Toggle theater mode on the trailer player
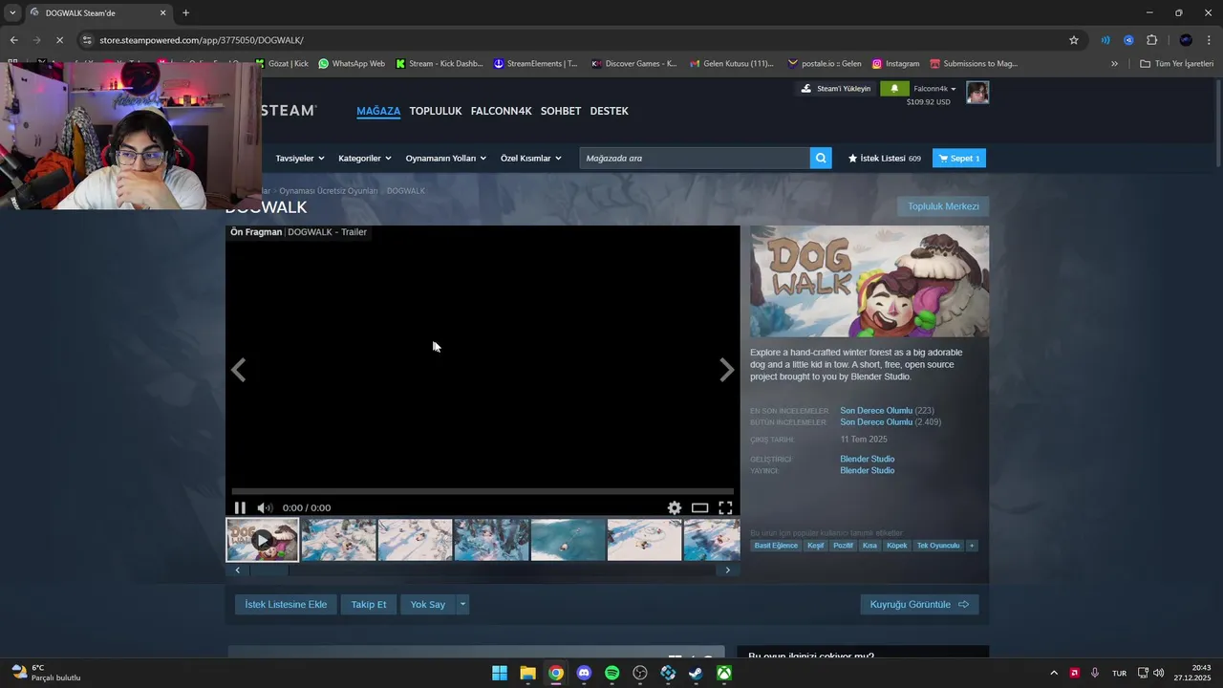This screenshot has width=1223, height=688. pos(700,508)
